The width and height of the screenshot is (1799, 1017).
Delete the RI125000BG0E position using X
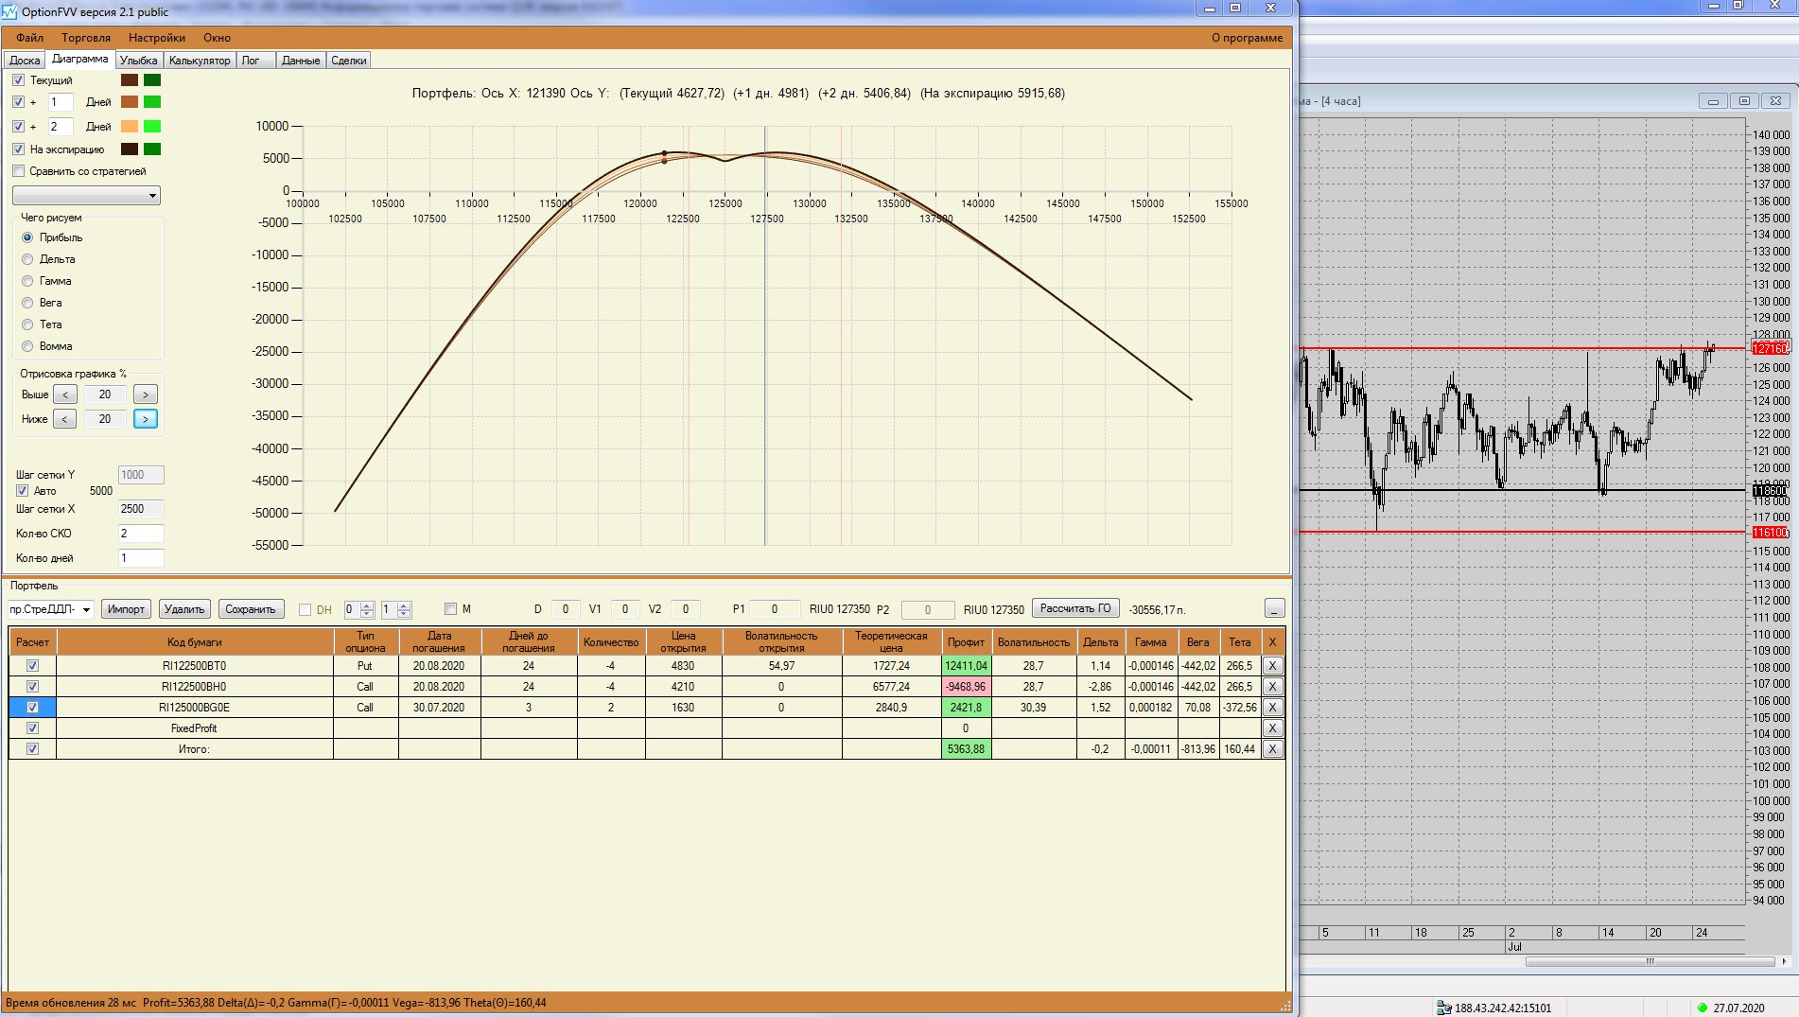coord(1272,708)
